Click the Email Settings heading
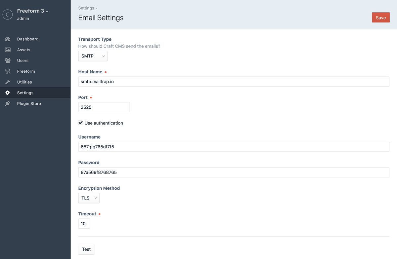This screenshot has height=259, width=397. tap(101, 18)
